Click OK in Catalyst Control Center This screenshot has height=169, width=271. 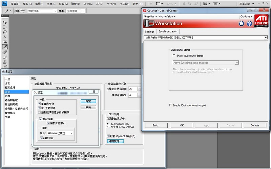(182, 125)
